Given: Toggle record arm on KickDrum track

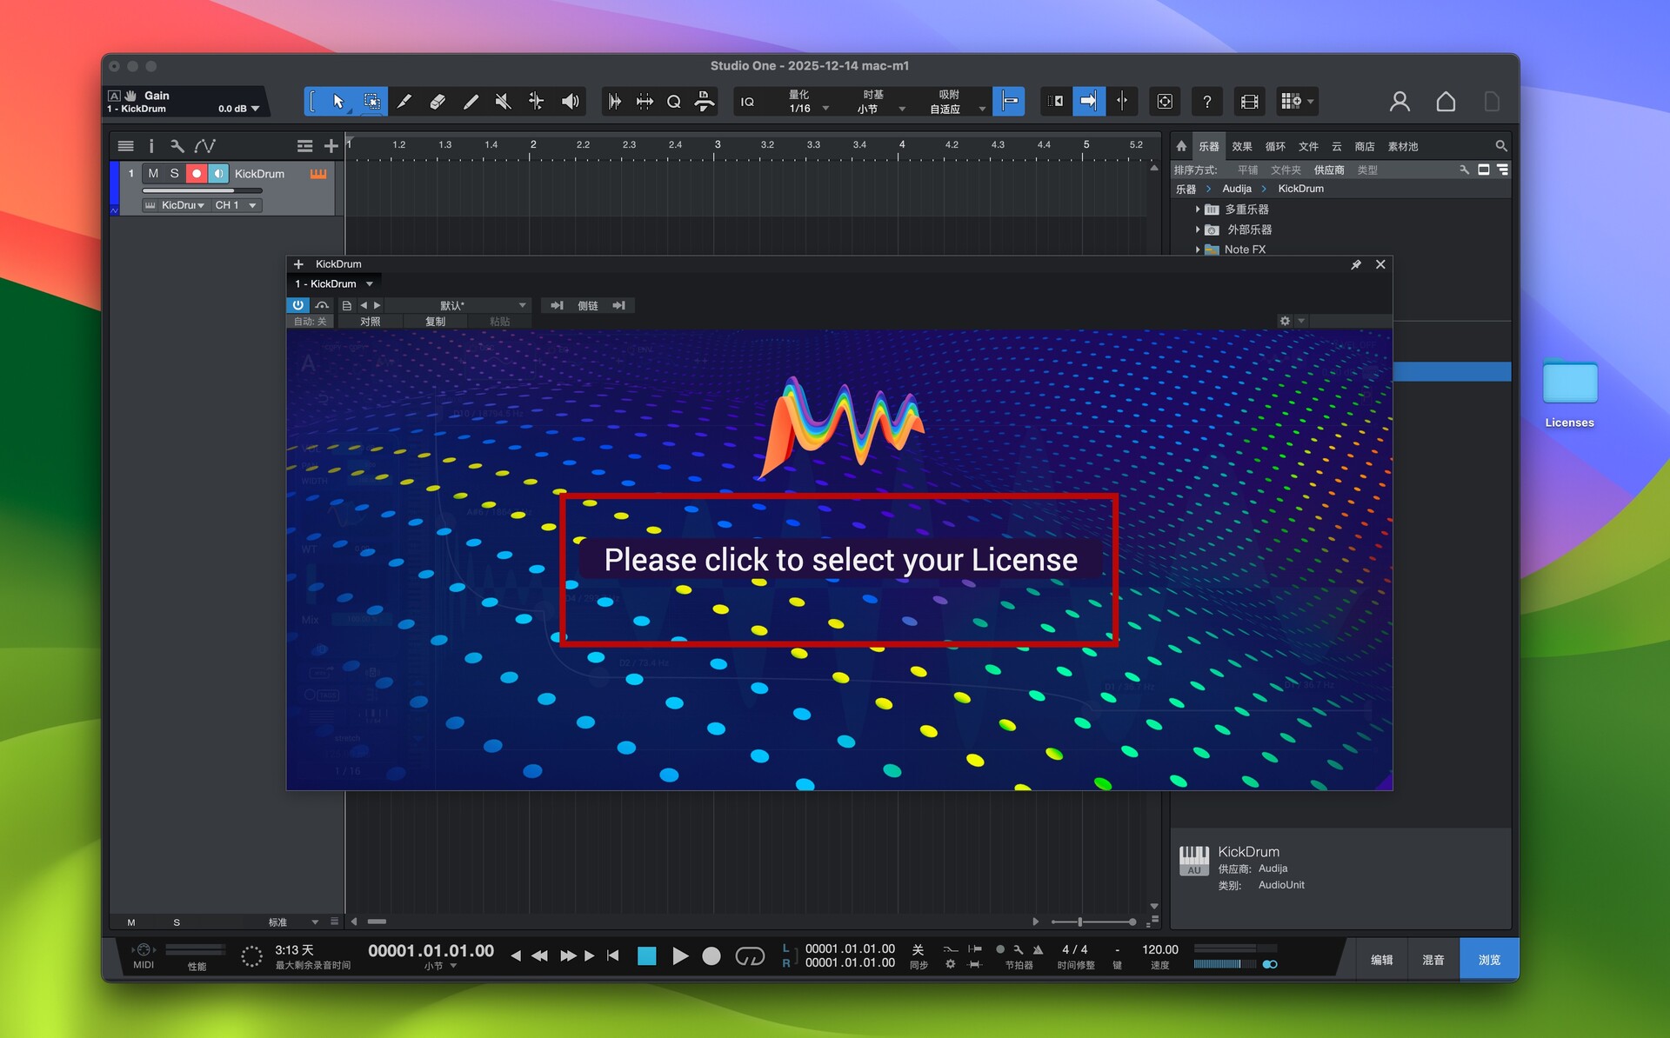Looking at the screenshot, I should 197,173.
